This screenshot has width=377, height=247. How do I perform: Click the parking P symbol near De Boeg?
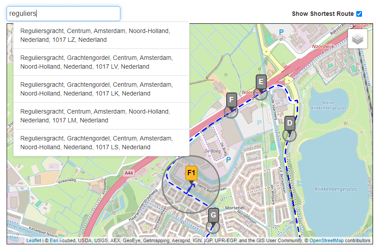point(228,160)
